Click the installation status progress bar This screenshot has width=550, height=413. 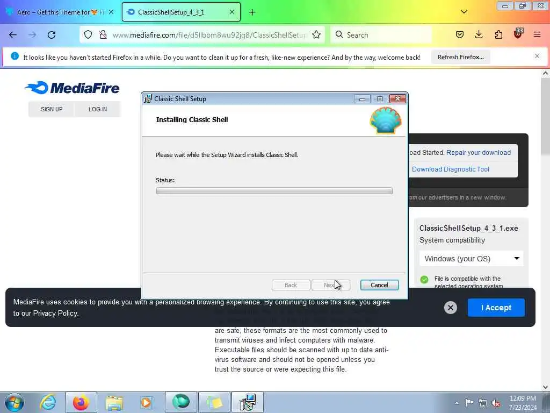pos(274,191)
